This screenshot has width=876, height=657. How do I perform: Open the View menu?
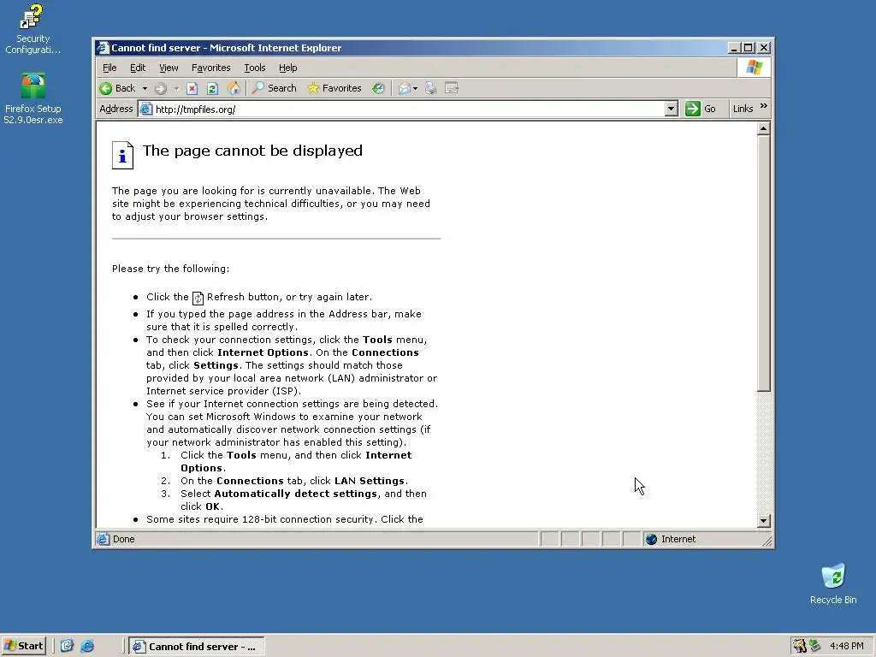point(169,68)
